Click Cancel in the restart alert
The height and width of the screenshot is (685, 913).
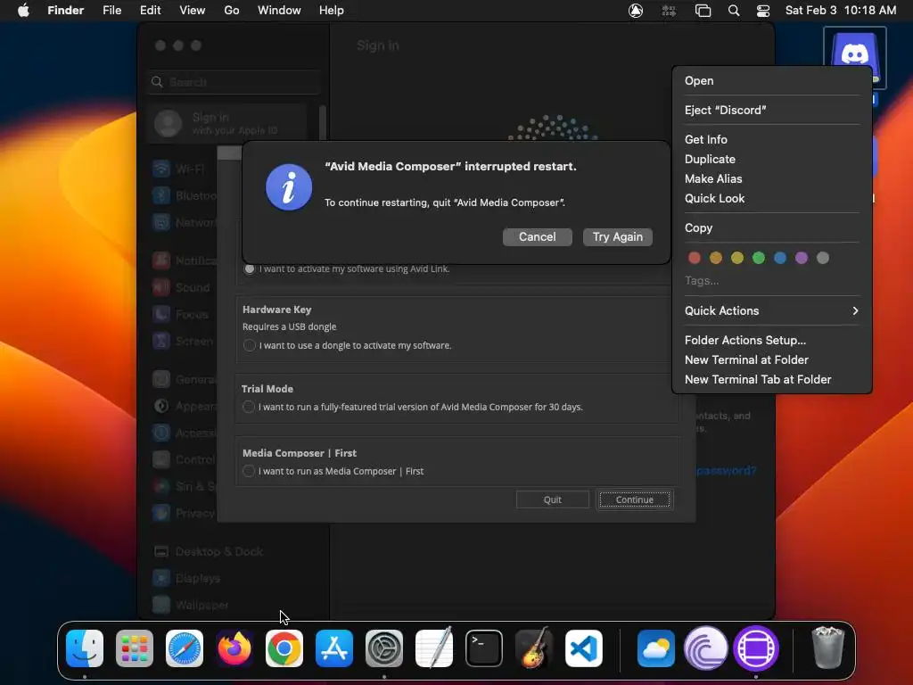(x=537, y=237)
